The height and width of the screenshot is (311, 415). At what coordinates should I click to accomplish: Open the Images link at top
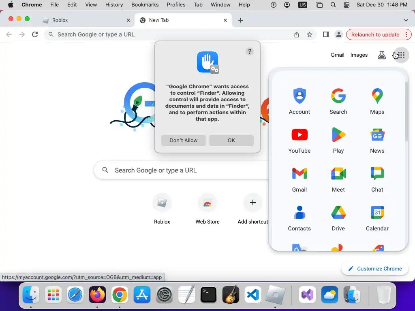(359, 55)
